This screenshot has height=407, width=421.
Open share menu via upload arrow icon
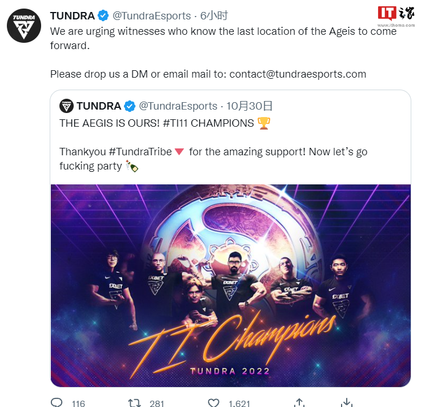point(299,402)
